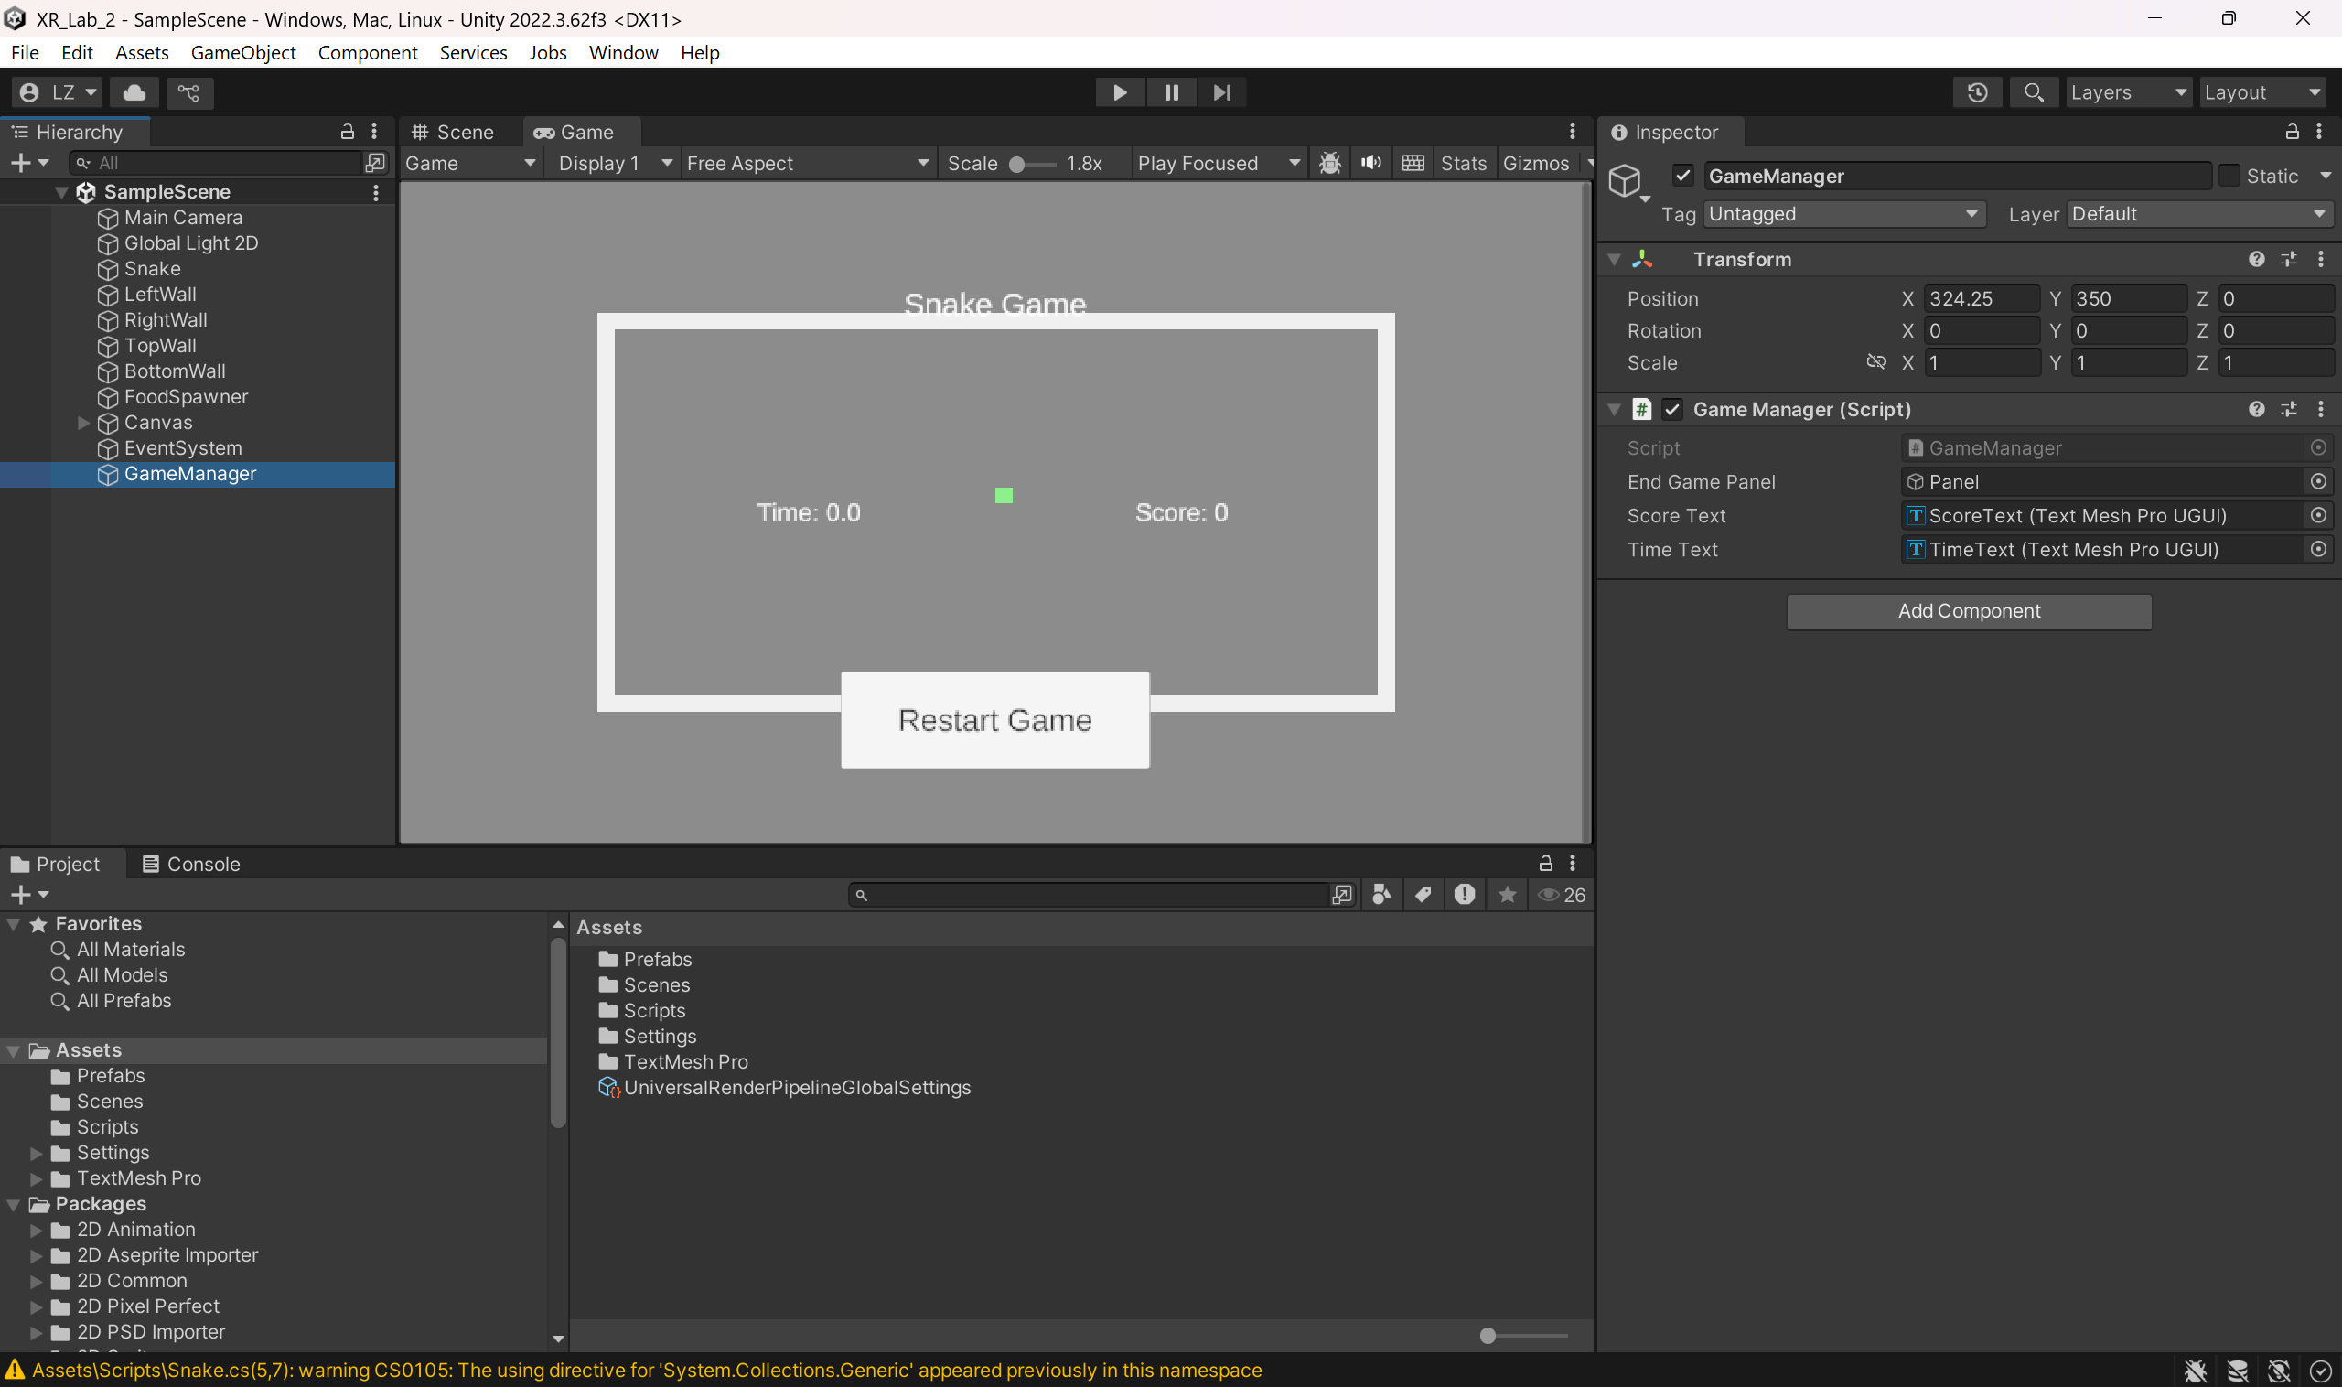Switch to the Console tab
2342x1387 pixels.
click(x=190, y=864)
